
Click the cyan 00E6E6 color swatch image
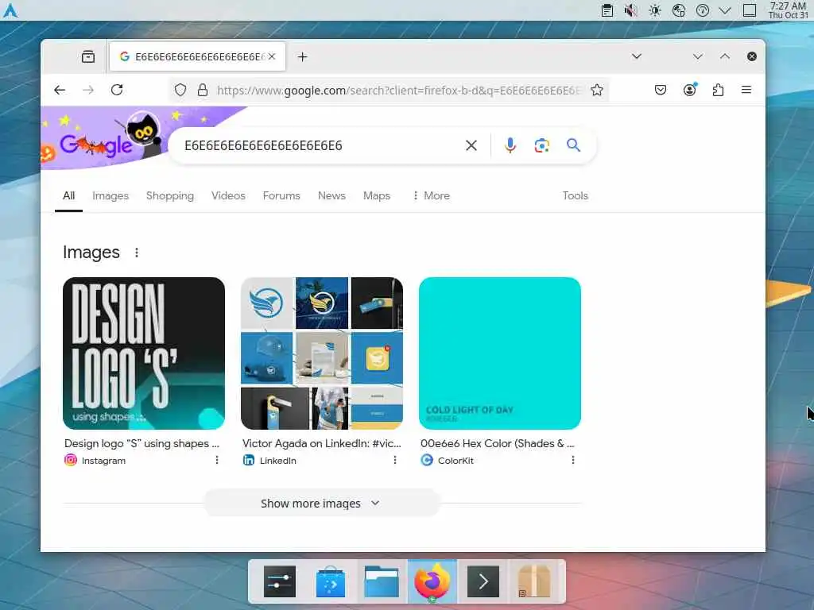pyautogui.click(x=500, y=353)
